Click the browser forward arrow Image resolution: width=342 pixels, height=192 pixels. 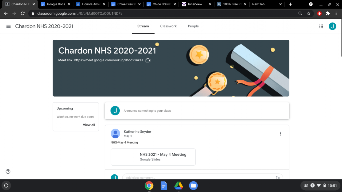click(14, 13)
